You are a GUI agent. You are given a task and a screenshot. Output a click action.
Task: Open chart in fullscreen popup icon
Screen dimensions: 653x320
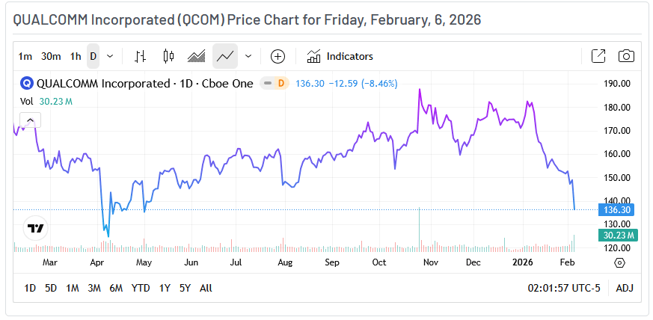point(598,56)
